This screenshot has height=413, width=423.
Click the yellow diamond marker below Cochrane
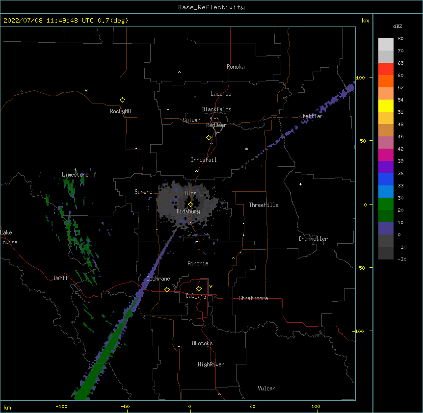coord(167,289)
